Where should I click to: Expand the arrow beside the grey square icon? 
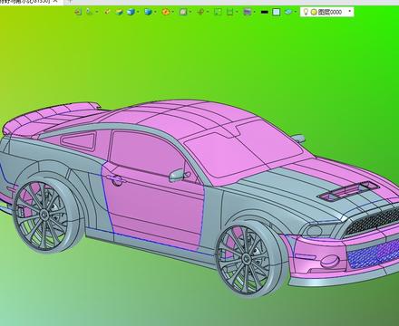click(190, 12)
